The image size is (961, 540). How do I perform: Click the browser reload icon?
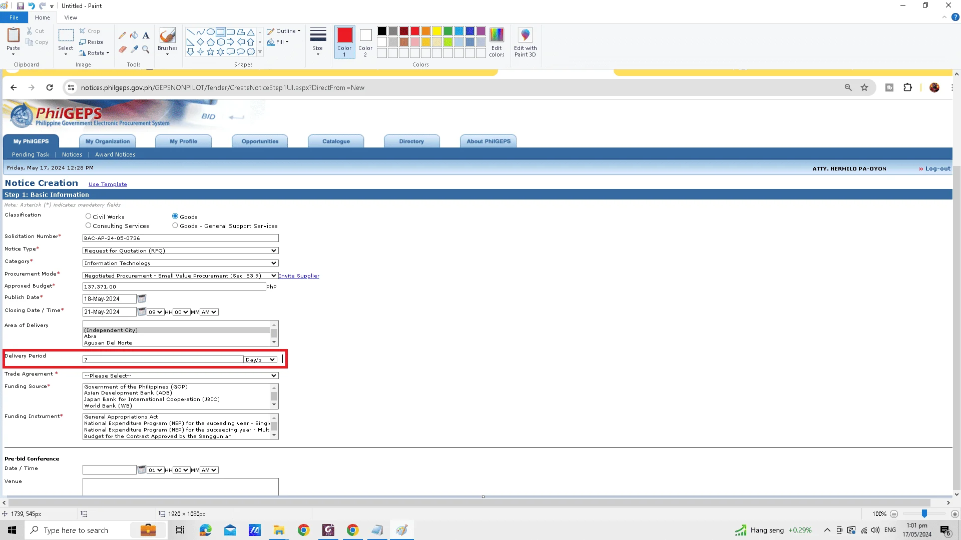[50, 87]
